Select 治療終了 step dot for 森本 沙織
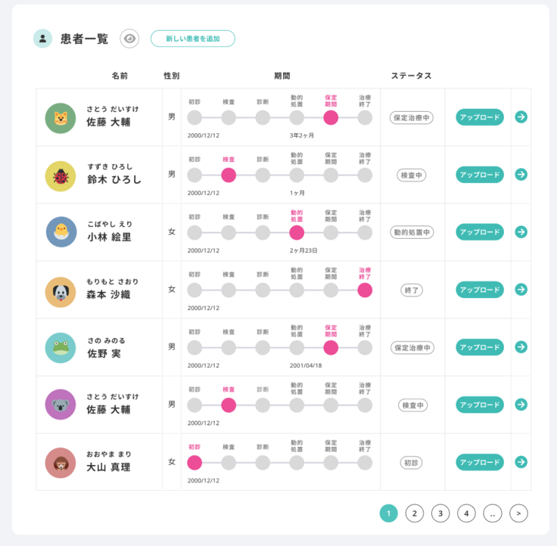This screenshot has width=557, height=546. click(x=365, y=290)
